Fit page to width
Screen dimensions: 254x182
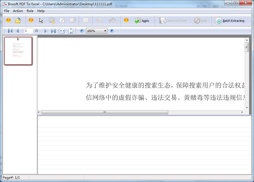62,31
